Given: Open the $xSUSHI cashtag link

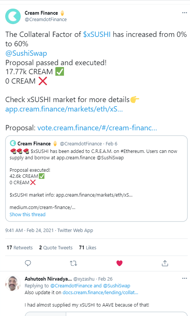Looking at the screenshot, I should (x=97, y=34).
